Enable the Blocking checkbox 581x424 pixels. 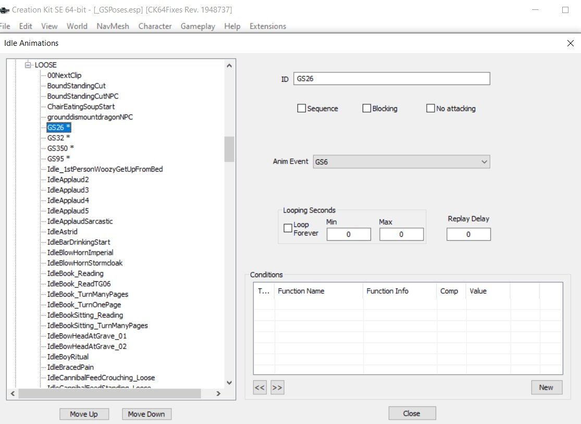pyautogui.click(x=366, y=108)
